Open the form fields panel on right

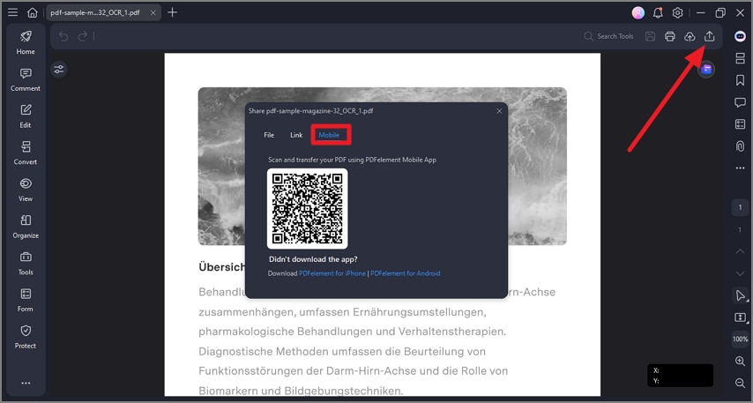(x=740, y=124)
